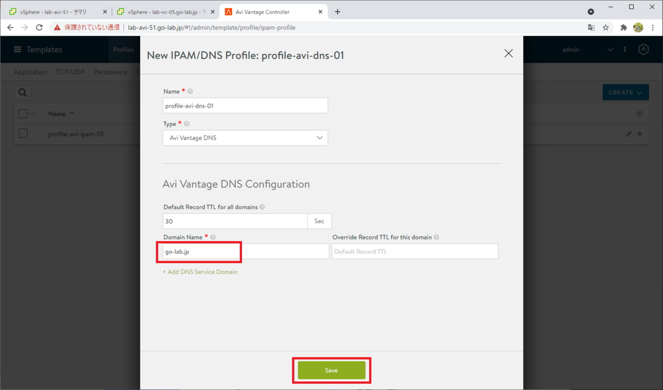Select the Avi Vantage Controller browser tab
This screenshot has height=390, width=663.
pyautogui.click(x=275, y=12)
